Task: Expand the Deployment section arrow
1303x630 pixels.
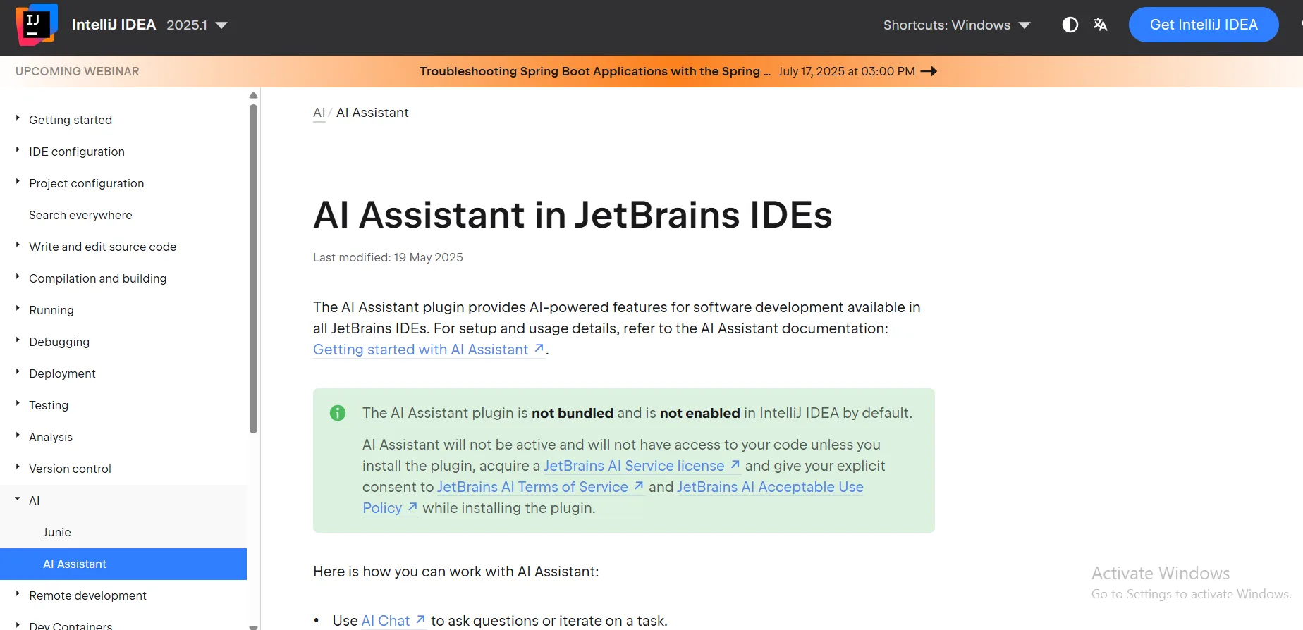Action: coord(18,372)
